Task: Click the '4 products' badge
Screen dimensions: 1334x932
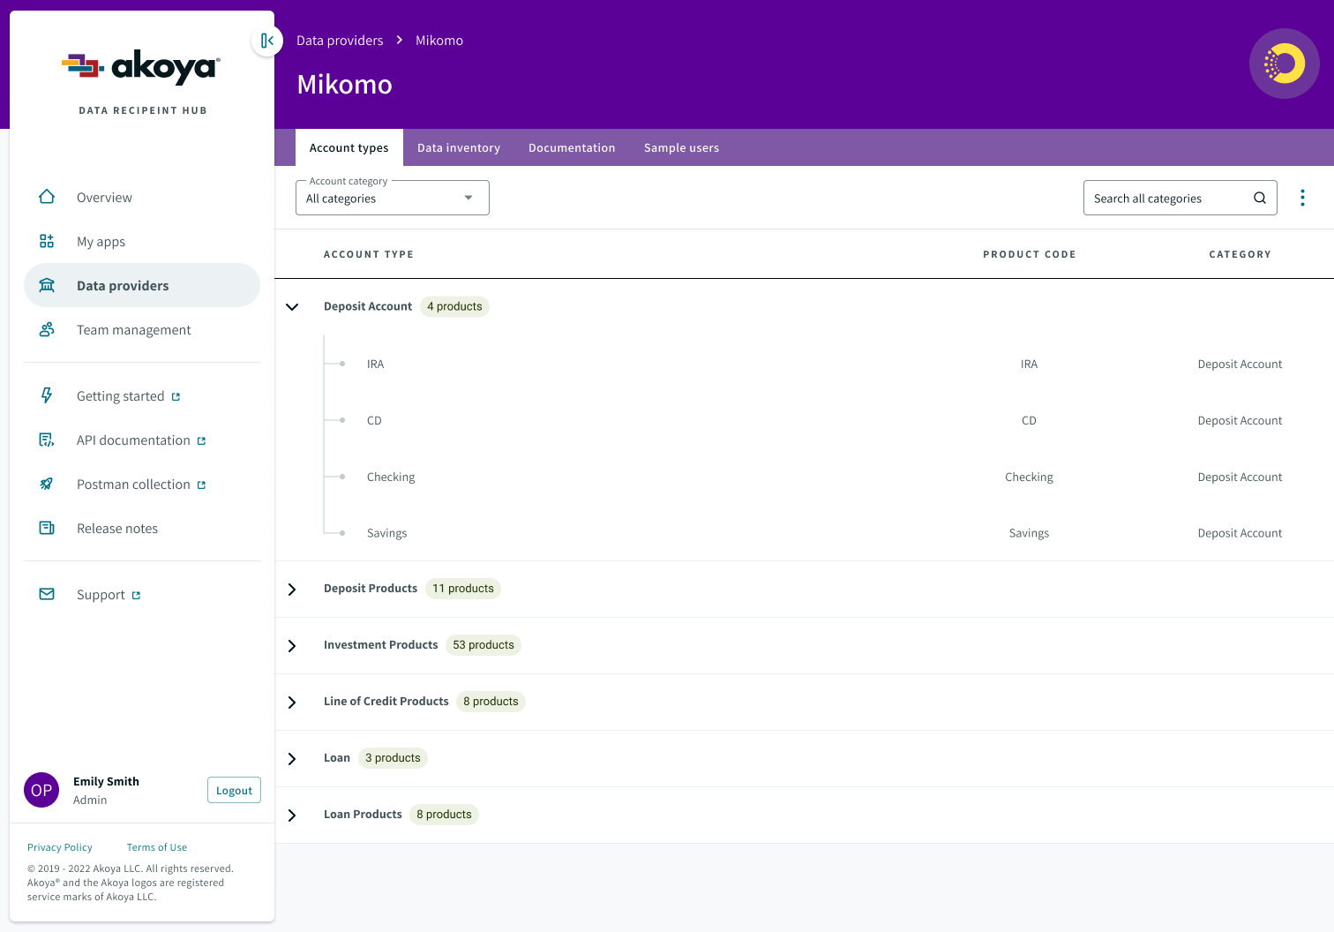Action: (x=454, y=306)
